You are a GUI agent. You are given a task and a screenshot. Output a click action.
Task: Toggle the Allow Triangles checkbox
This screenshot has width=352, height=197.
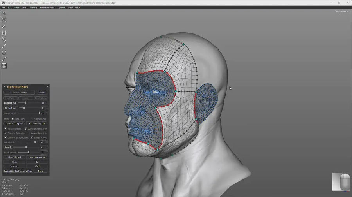[x=5, y=128]
